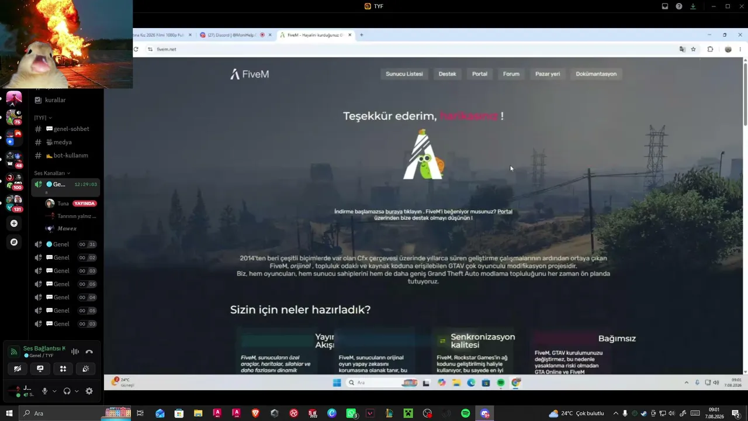Open Discord inbox icon in title bar
Viewport: 748px width, 421px height.
[665, 6]
